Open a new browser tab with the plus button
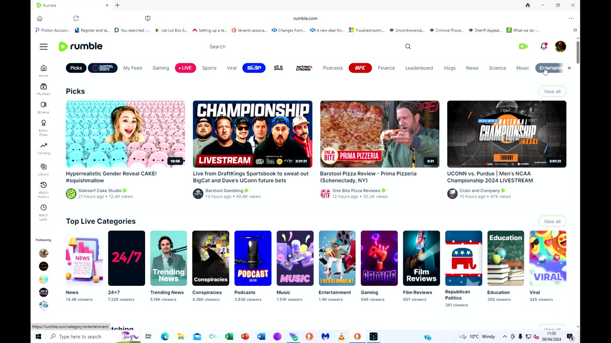Image resolution: width=611 pixels, height=343 pixels. click(117, 5)
